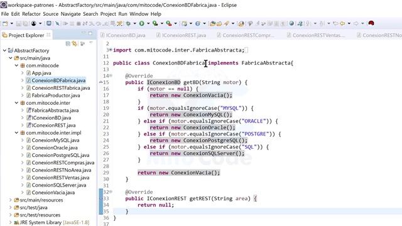The image size is (402, 226).
Task: Collapse com.mitocode.inter package
Action: 16,103
